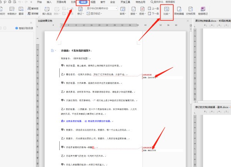The height and width of the screenshot is (167, 231).
Task: Click the blue 合: chorus line
Action: point(87,121)
